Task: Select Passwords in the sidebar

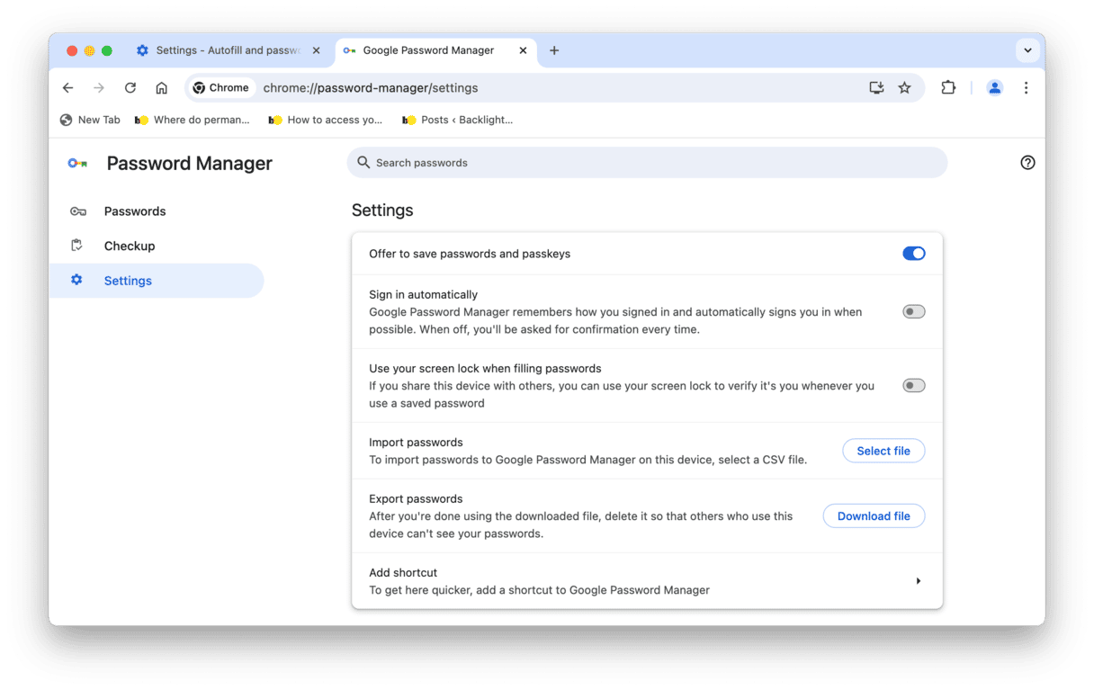Action: tap(135, 211)
